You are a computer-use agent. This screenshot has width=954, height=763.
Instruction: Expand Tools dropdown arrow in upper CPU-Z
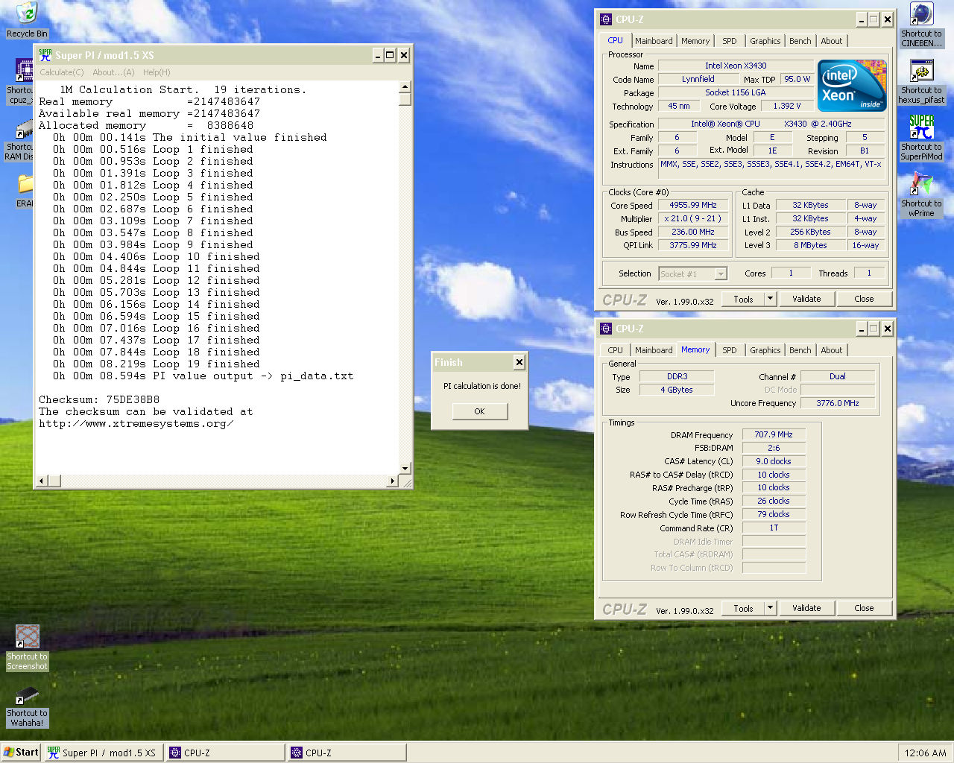pyautogui.click(x=770, y=299)
